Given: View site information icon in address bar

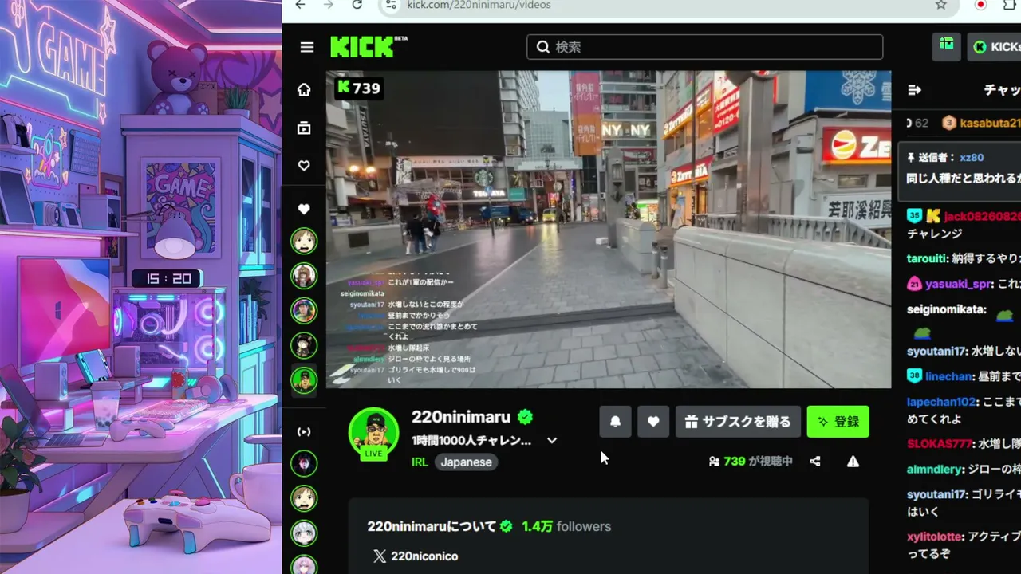Looking at the screenshot, I should 390,5.
